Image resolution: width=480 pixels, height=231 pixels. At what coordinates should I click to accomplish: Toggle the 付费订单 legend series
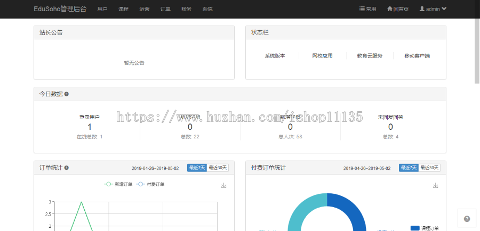tap(150, 184)
